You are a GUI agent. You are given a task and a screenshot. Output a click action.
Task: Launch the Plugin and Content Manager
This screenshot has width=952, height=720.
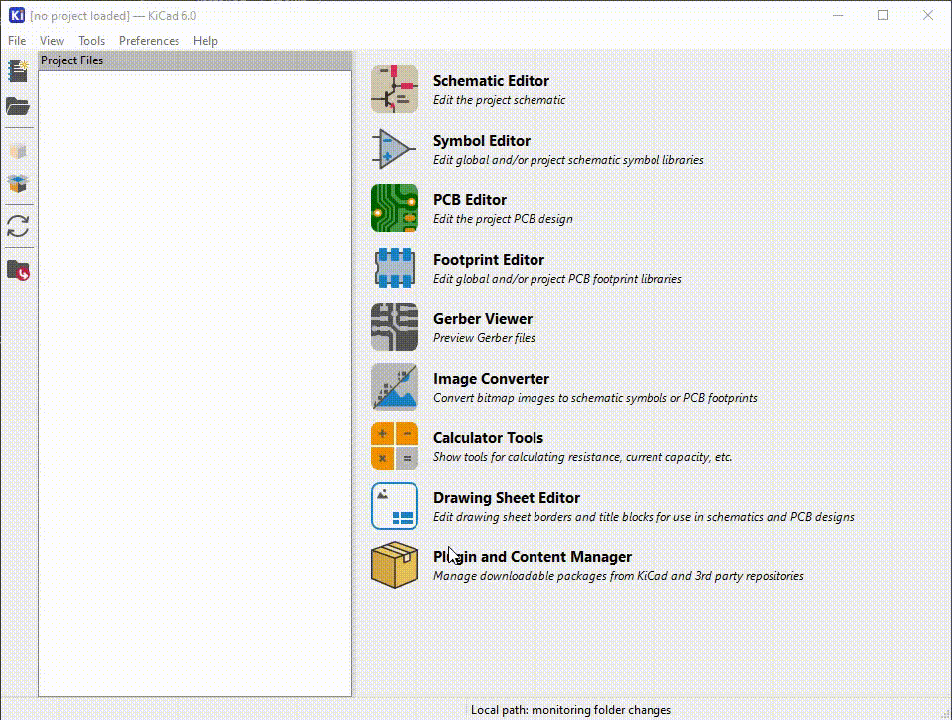pos(395,565)
